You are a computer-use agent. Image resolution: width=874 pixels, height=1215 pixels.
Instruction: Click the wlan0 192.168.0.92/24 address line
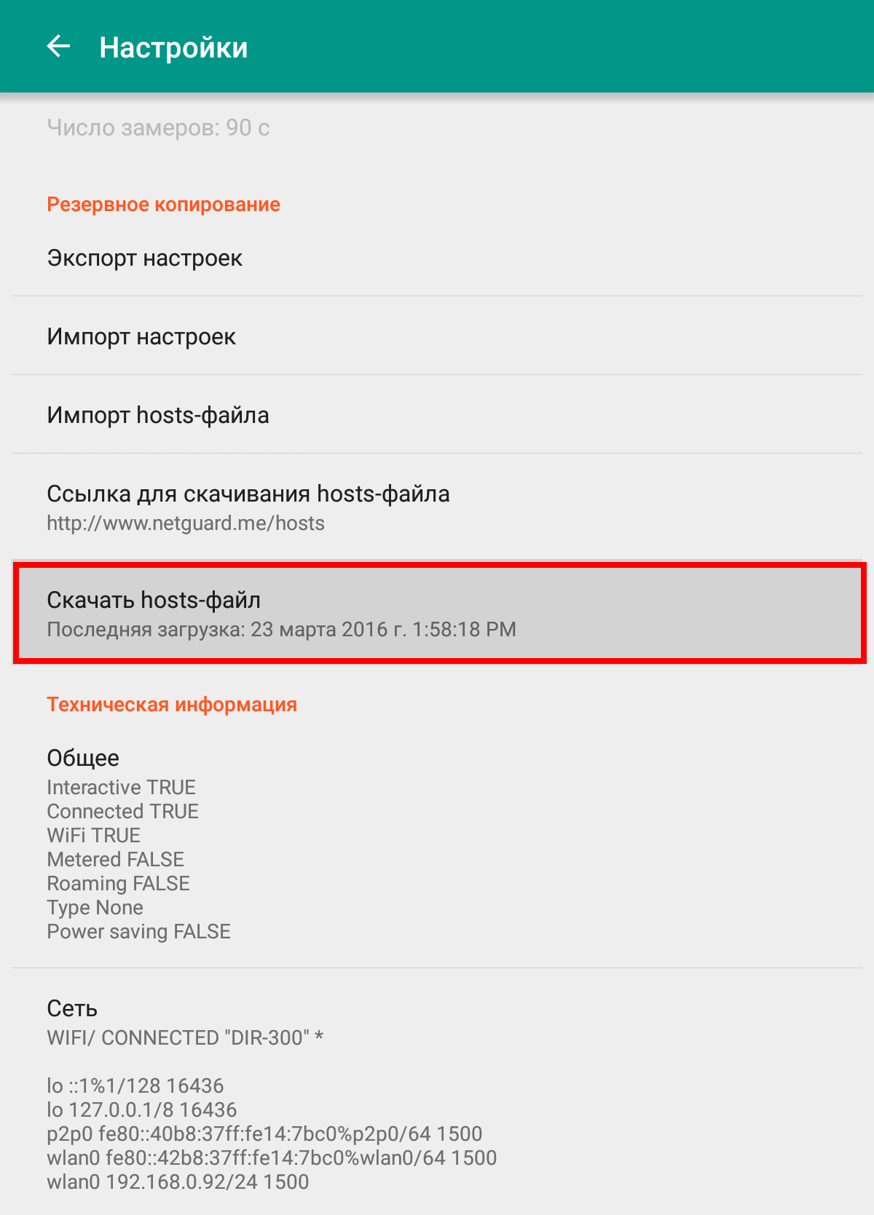(178, 1182)
